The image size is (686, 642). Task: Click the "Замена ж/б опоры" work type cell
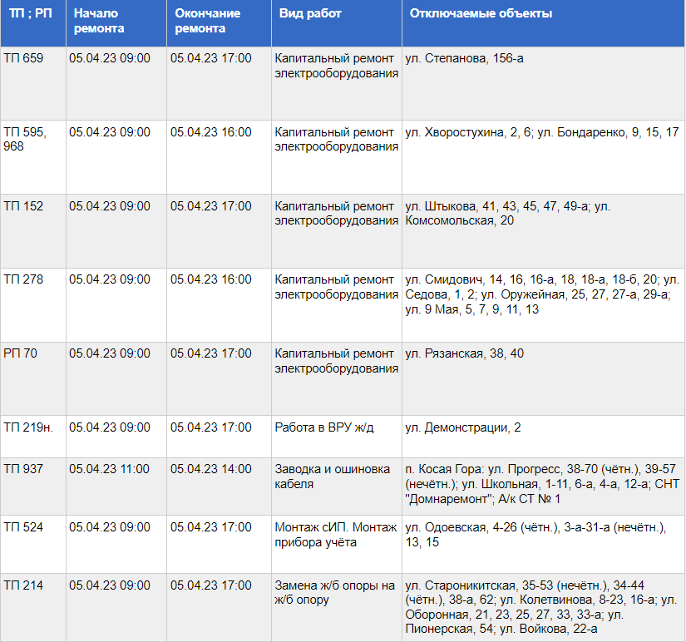tap(335, 593)
